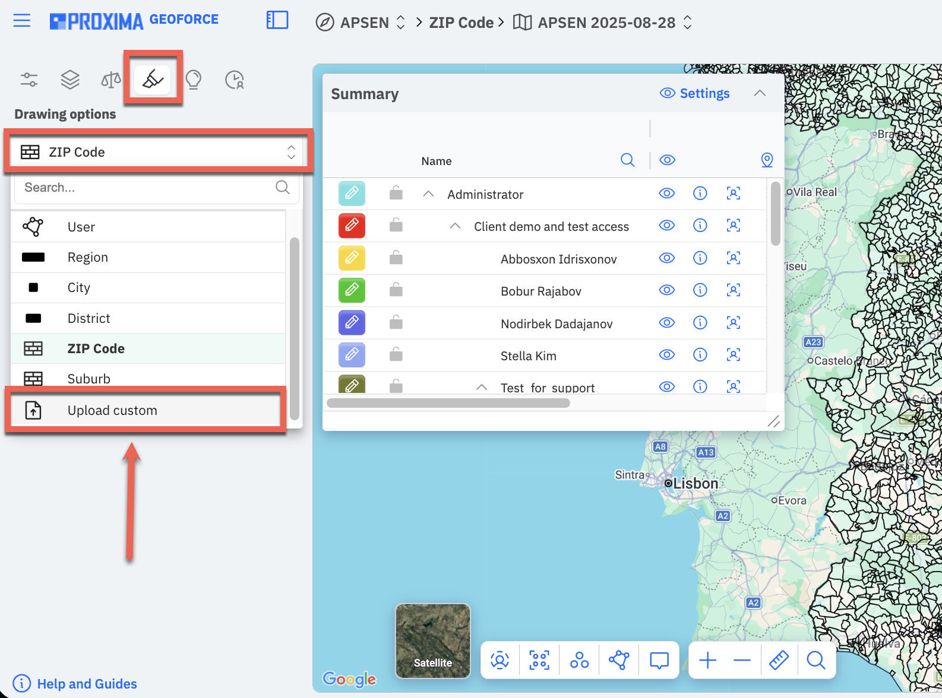
Task: Click the polygon draw tool on map toolbar
Action: coord(619,660)
